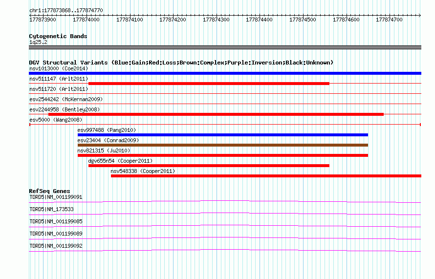The height and width of the screenshot is (279, 435).
Task: Select variant label esv5000 (Wang2008)
Action: pos(56,120)
